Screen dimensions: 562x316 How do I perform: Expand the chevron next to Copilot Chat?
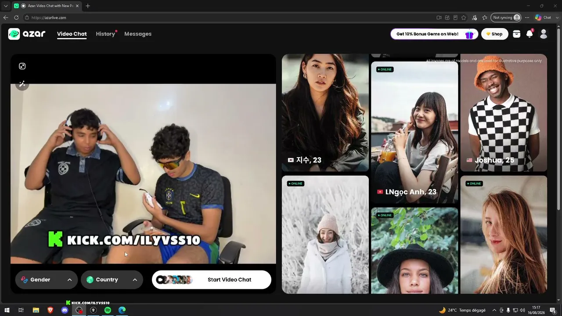click(x=557, y=18)
